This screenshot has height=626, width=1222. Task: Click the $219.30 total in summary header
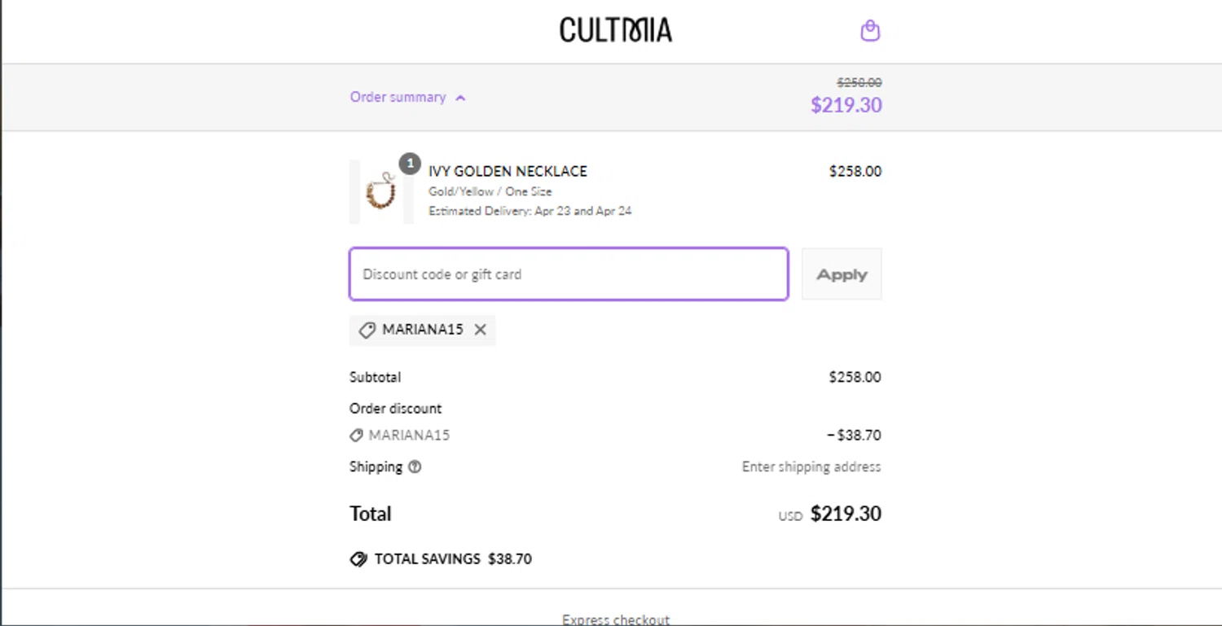[x=846, y=105]
